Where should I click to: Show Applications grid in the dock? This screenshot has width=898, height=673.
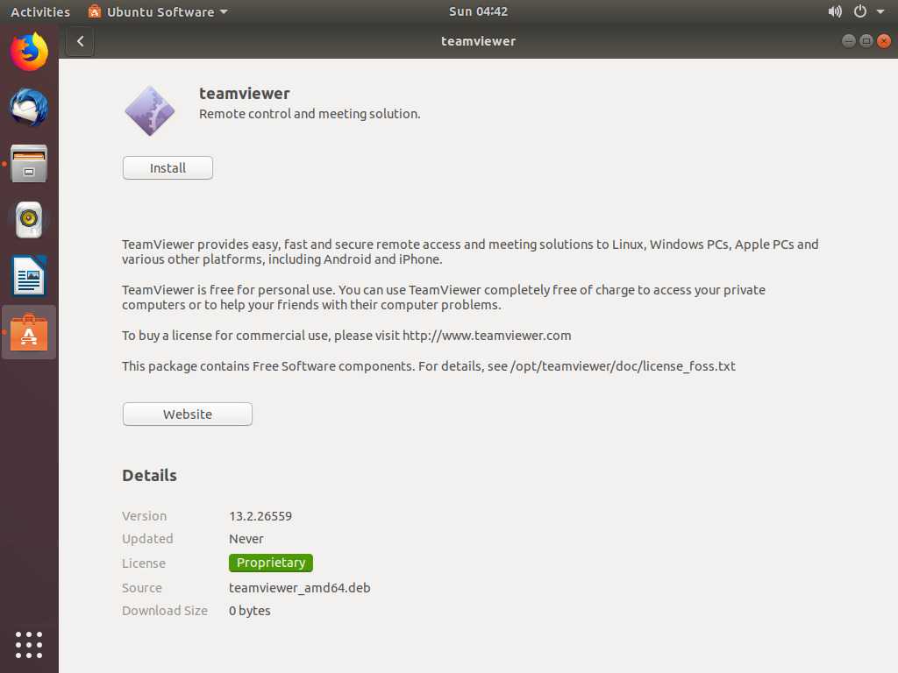pyautogui.click(x=29, y=644)
